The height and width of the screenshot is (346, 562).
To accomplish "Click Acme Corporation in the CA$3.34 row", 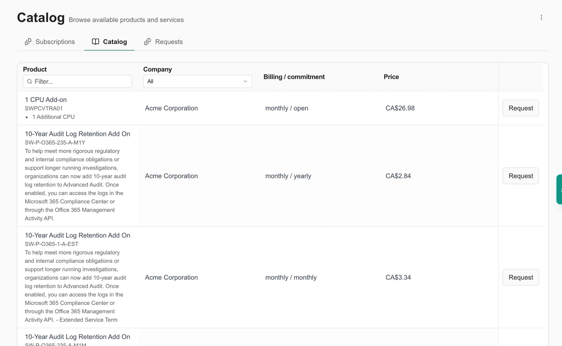I will click(x=171, y=277).
